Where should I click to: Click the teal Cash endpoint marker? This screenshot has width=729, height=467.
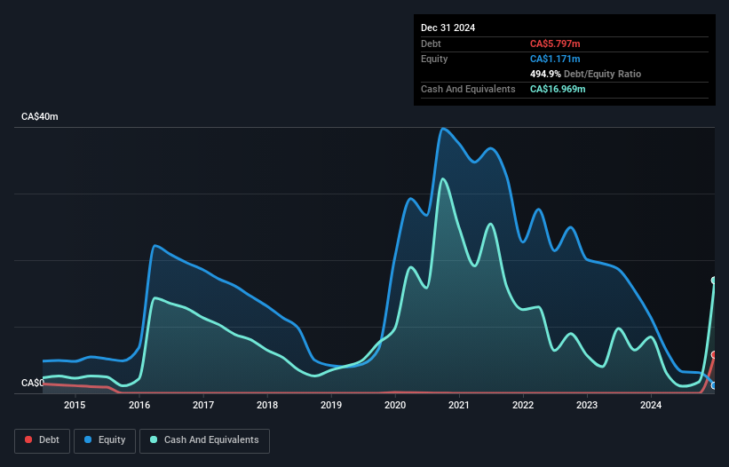coord(715,281)
